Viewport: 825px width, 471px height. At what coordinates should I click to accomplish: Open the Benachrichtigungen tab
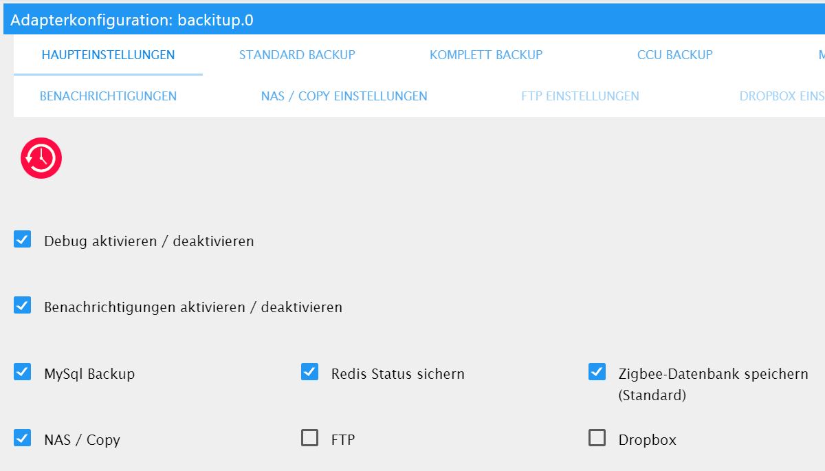[x=108, y=96]
